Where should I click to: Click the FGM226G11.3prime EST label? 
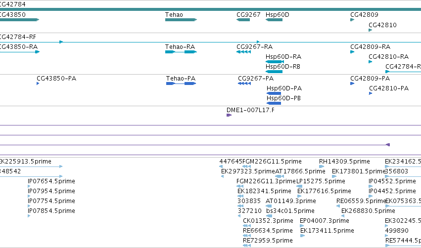click(x=266, y=181)
